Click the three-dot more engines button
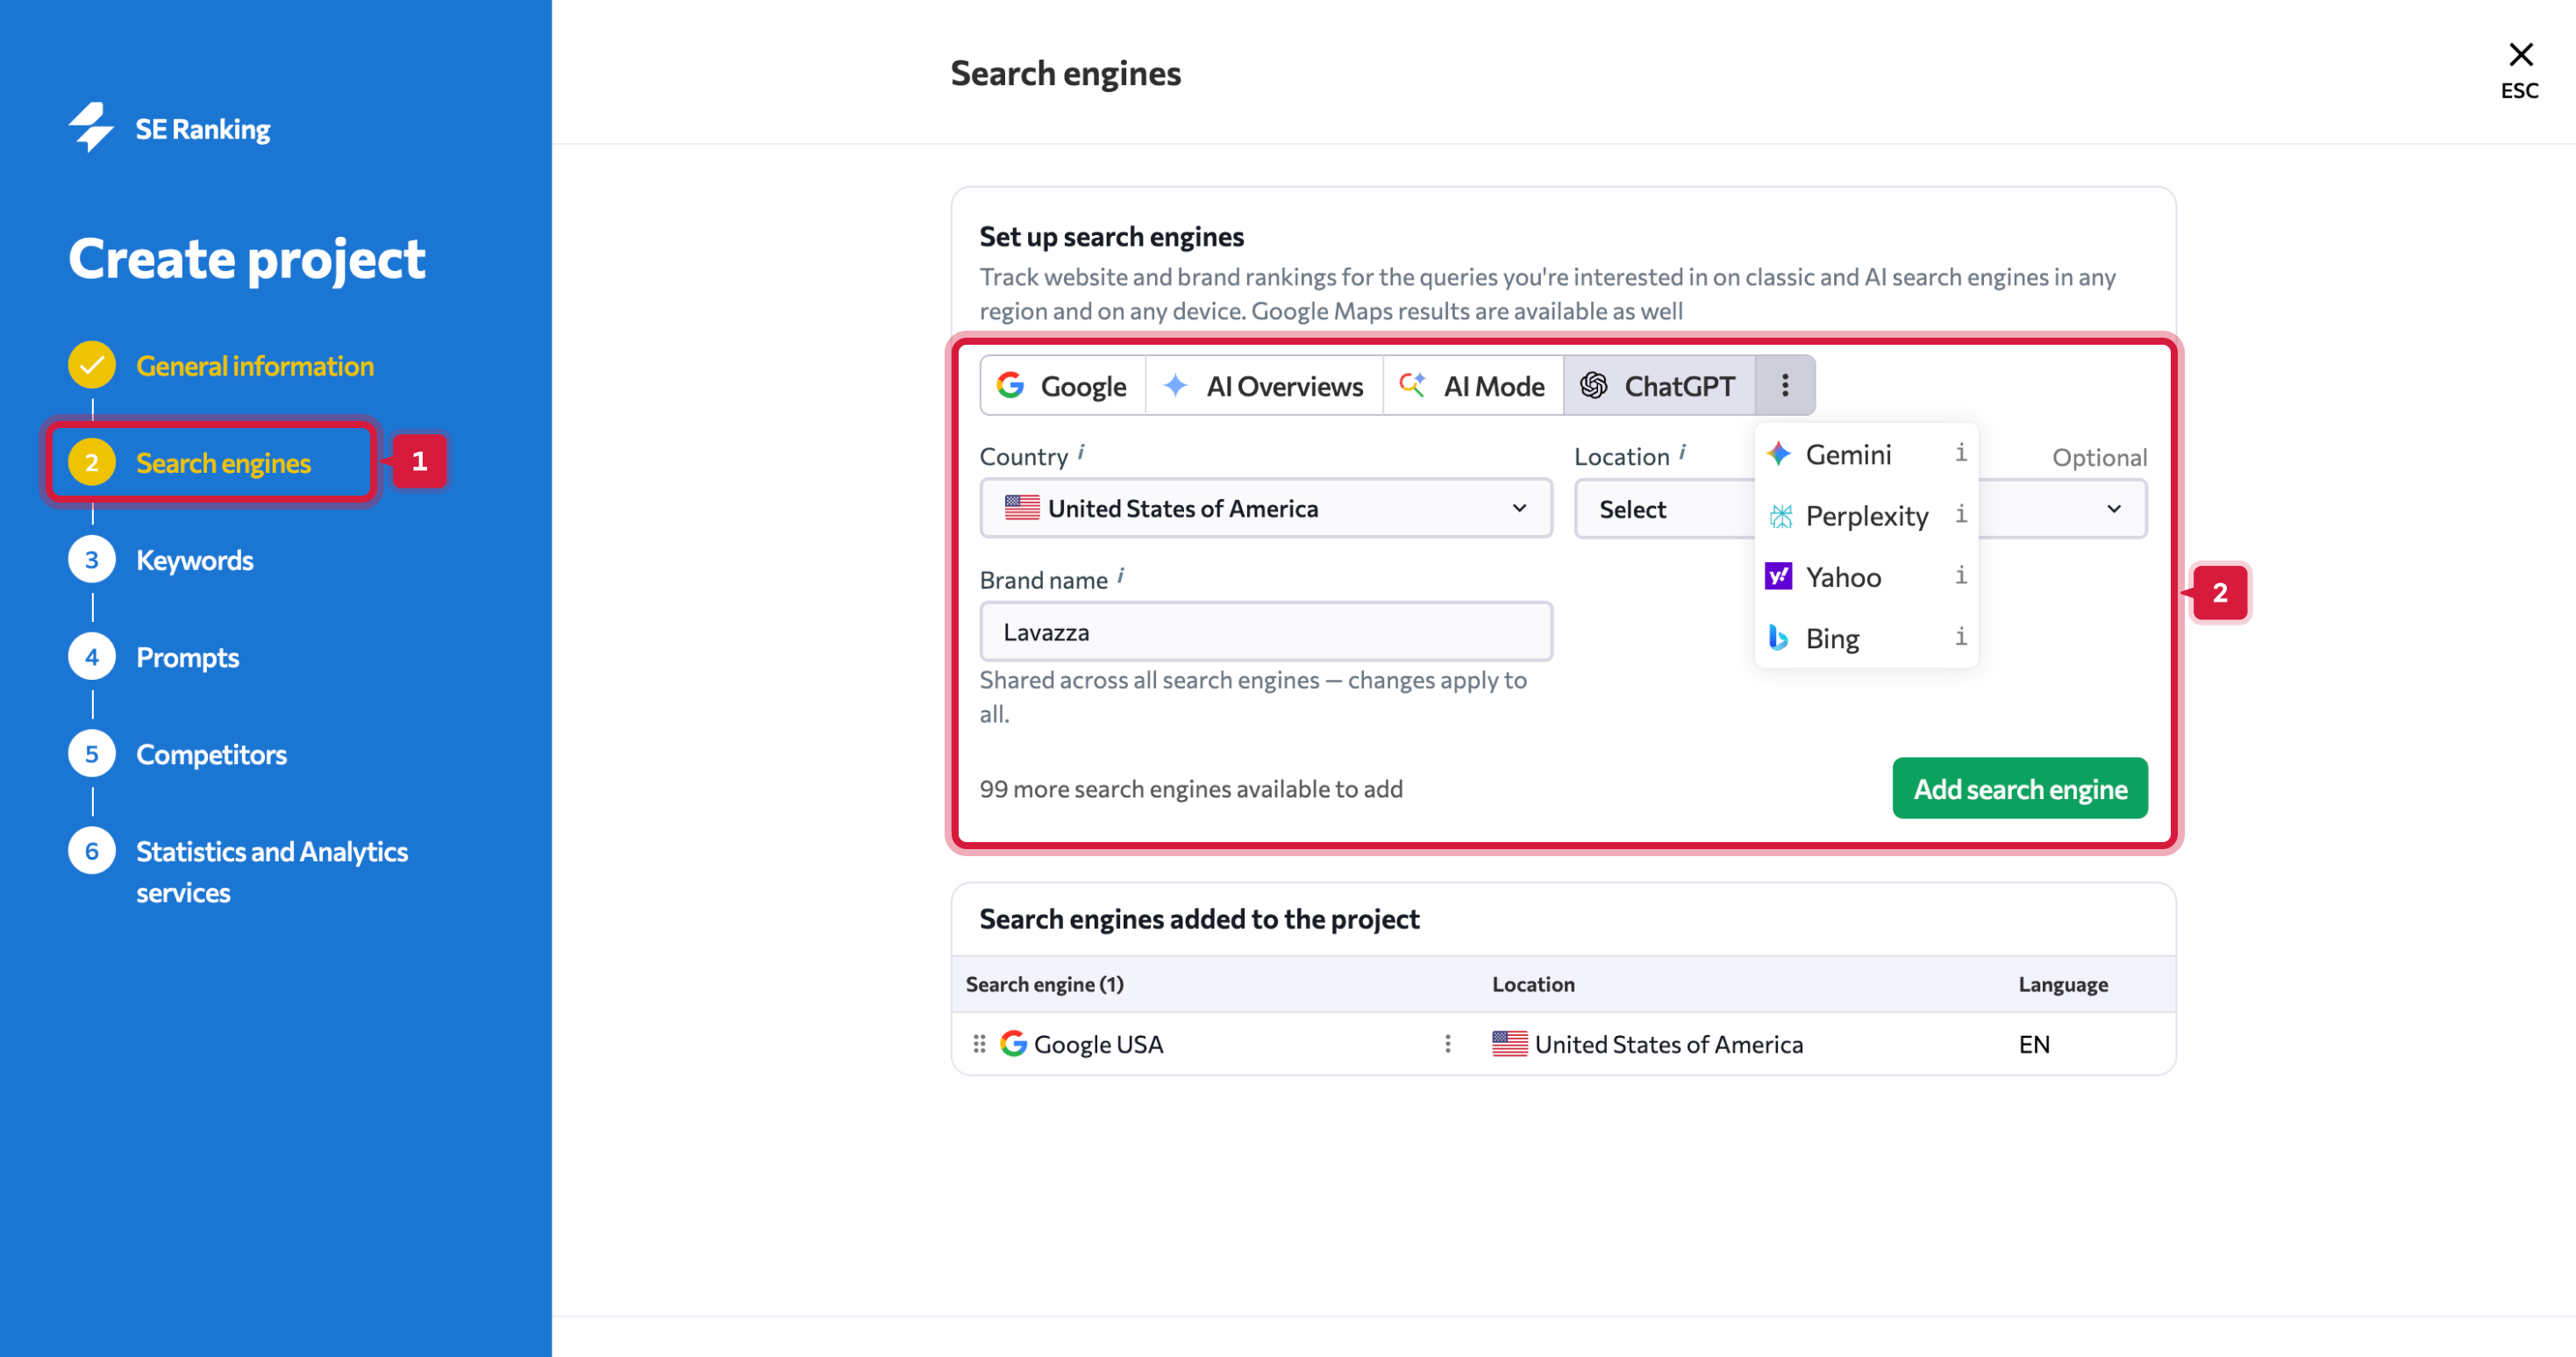The width and height of the screenshot is (2576, 1357). click(x=1785, y=386)
